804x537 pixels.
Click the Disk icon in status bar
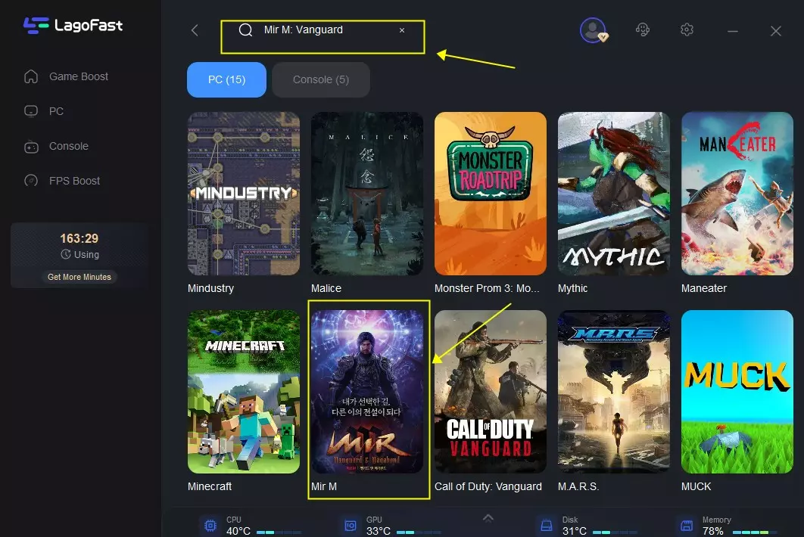point(547,526)
